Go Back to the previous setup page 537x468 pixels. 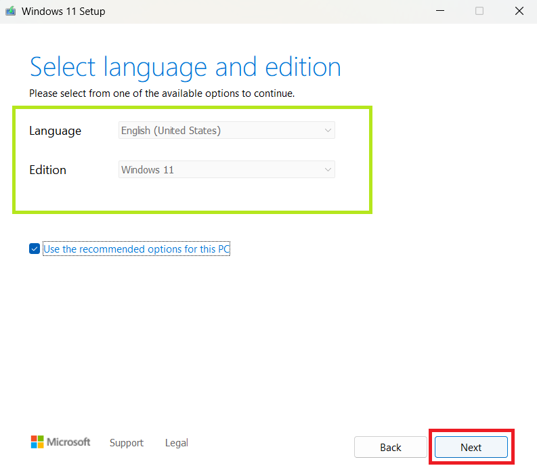(x=391, y=447)
